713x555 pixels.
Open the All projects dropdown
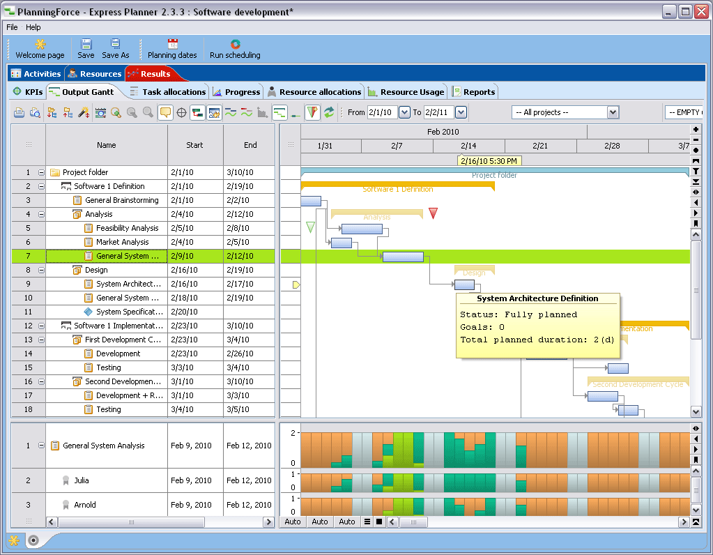[613, 112]
